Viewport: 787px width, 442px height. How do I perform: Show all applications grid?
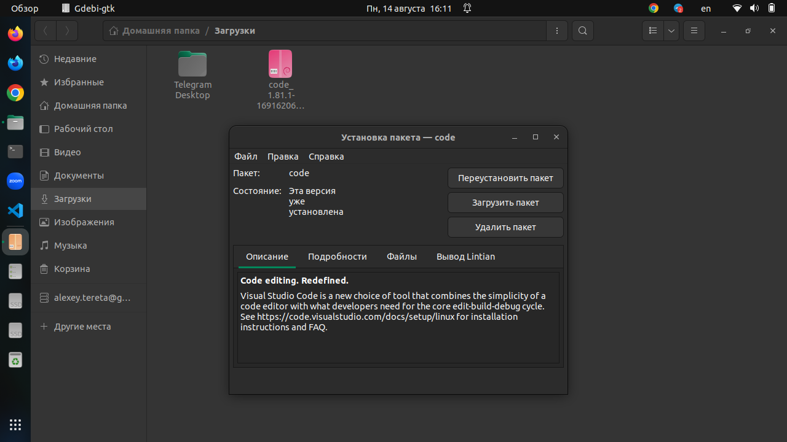[15, 424]
